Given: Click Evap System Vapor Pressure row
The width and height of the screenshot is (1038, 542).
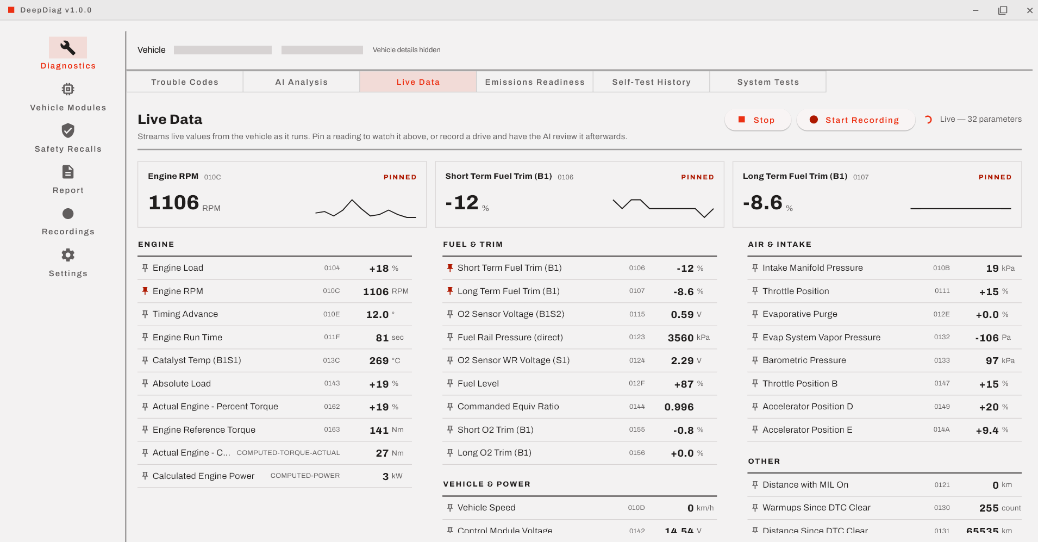Looking at the screenshot, I should pos(885,338).
